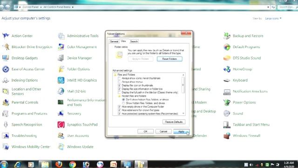Screen dimensions: 298x168
Task: Open BitLocker Drive Encryption icon
Action: pos(6,47)
